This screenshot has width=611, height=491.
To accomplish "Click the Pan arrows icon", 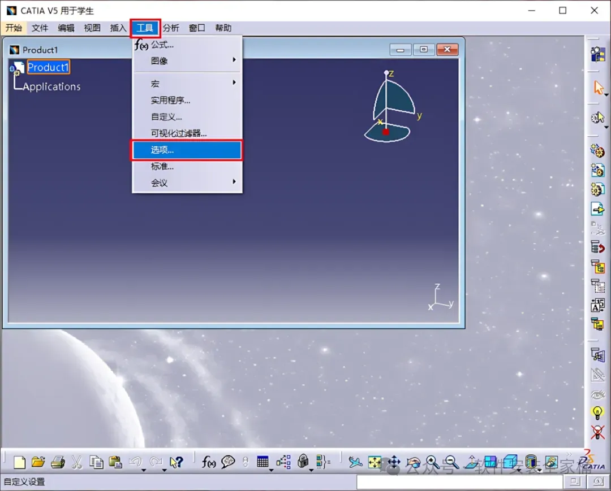I will [x=394, y=462].
